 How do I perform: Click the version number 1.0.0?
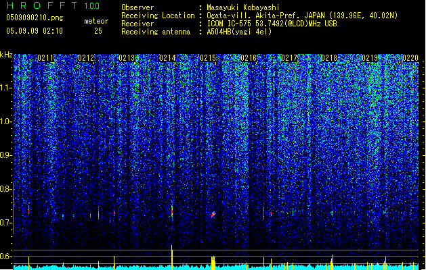pos(92,5)
